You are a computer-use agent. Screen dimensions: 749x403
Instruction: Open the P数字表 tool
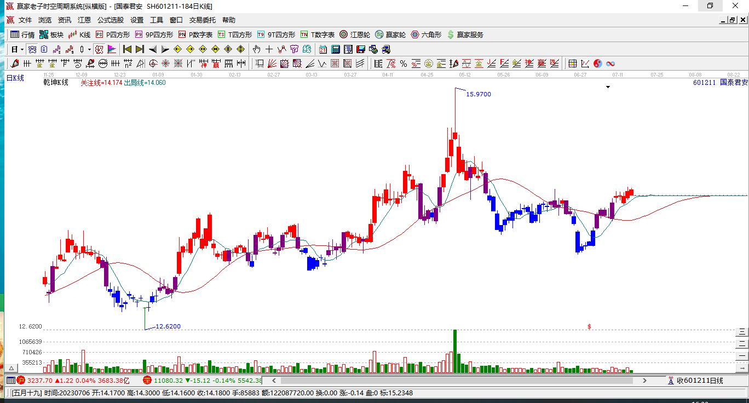195,34
